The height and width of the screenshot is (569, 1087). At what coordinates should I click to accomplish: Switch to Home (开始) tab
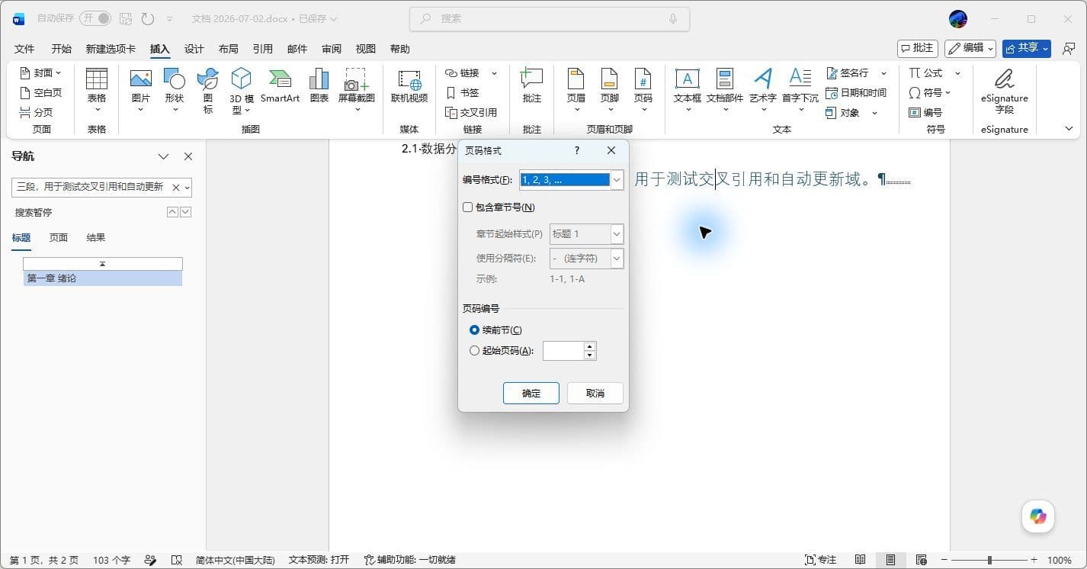pos(61,49)
